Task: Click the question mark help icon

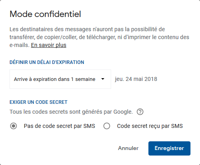Action: [x=140, y=112]
